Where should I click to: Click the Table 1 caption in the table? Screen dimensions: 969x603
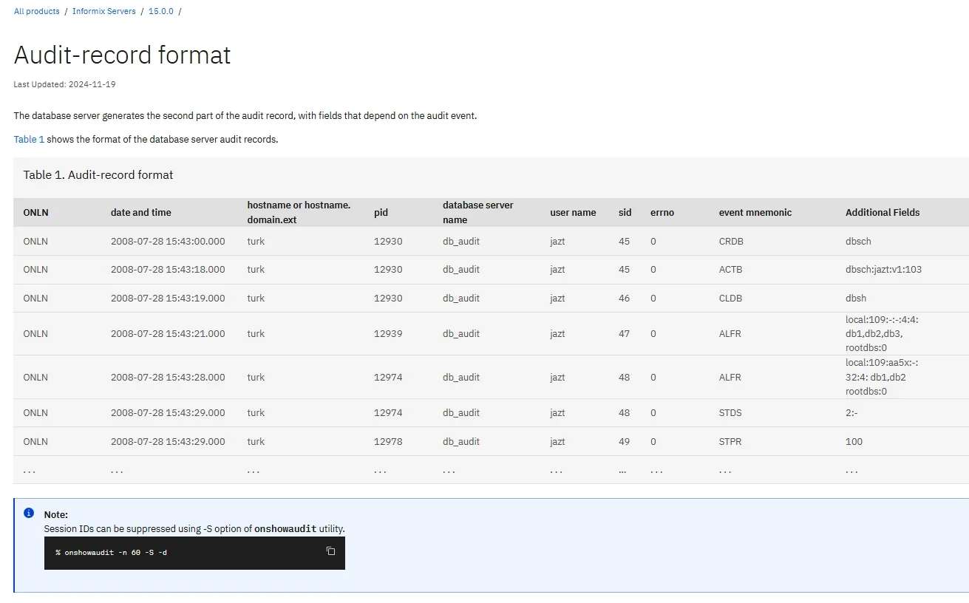pyautogui.click(x=98, y=174)
